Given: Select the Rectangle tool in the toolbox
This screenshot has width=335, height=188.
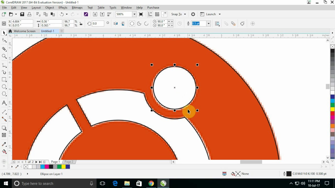Looking at the screenshot, I should (x=4, y=79).
